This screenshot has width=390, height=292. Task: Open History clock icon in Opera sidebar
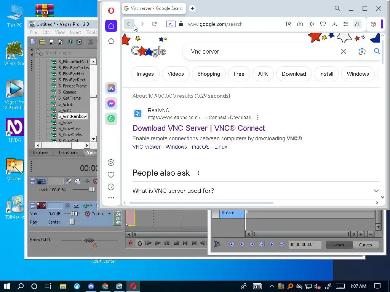pyautogui.click(x=111, y=187)
